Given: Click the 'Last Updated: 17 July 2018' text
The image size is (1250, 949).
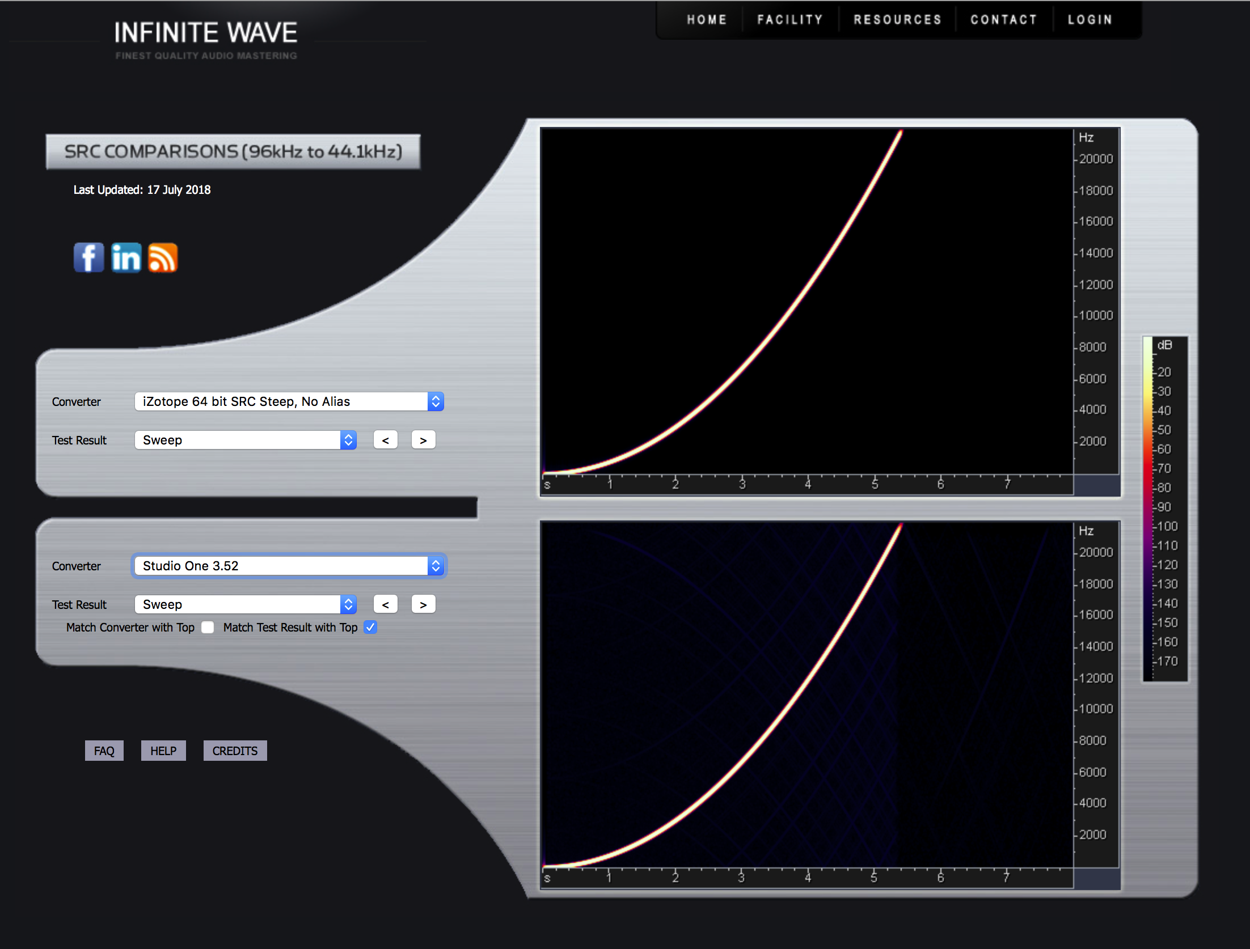Looking at the screenshot, I should (142, 190).
